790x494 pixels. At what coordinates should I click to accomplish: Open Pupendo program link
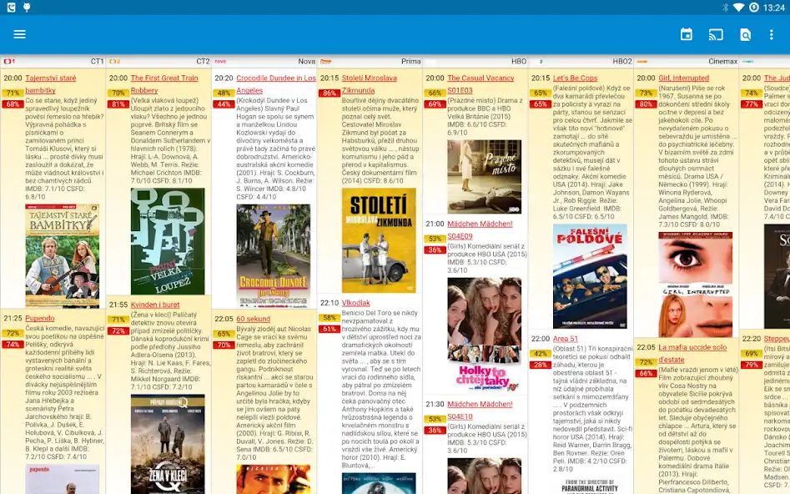pos(39,318)
